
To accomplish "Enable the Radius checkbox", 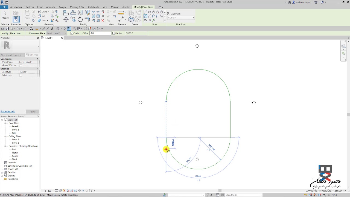I will click(x=113, y=33).
